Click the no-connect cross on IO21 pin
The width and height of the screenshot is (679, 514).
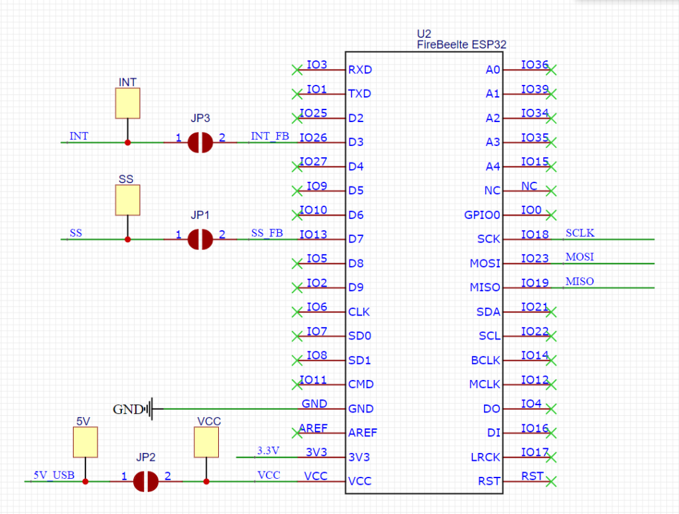tap(551, 312)
